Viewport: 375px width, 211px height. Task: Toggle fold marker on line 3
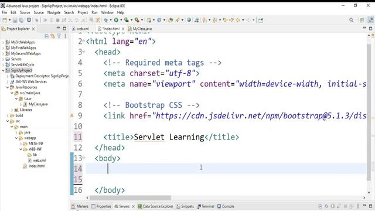point(84,52)
